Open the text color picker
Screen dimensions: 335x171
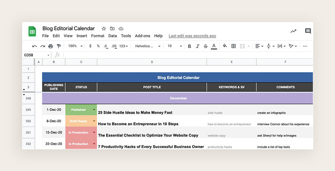click(214, 46)
